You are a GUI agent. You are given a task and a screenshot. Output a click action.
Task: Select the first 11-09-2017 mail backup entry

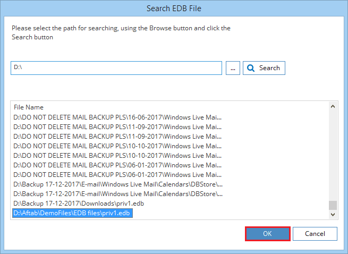click(117, 126)
